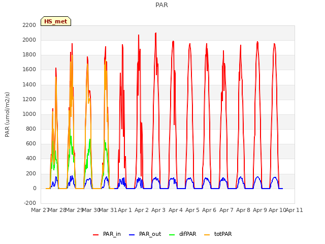Click the Mar 27 x-axis label
The image size is (325, 244).
pyautogui.click(x=40, y=210)
